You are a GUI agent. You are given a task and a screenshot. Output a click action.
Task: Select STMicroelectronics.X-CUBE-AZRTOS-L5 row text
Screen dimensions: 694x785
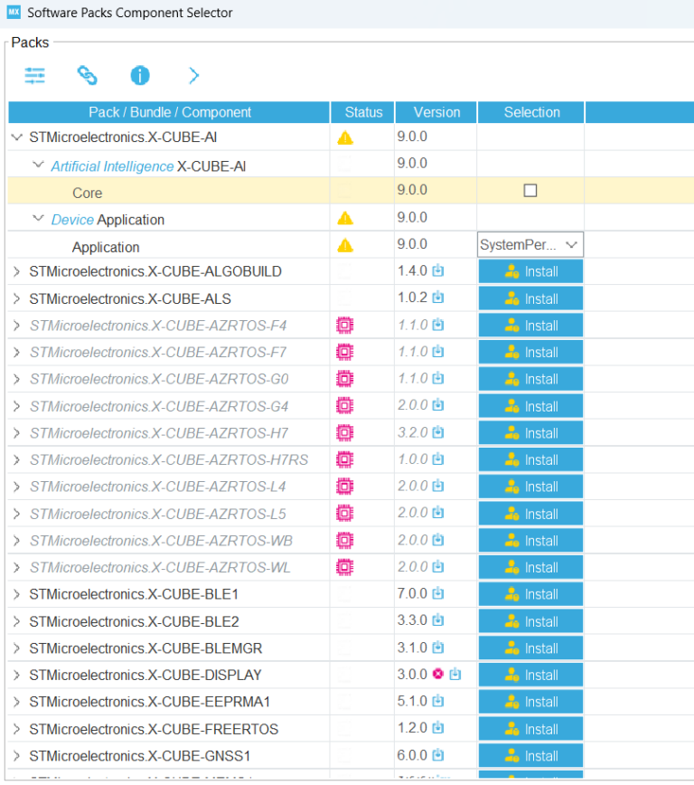[x=157, y=514]
